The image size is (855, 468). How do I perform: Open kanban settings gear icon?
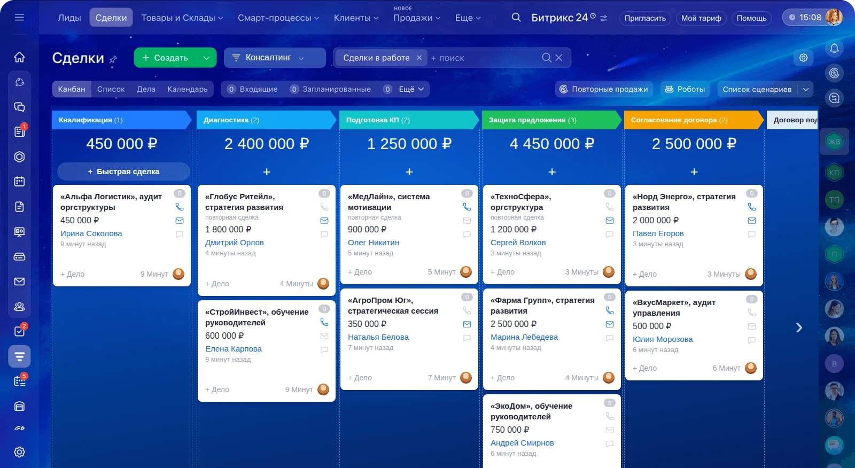pos(803,58)
